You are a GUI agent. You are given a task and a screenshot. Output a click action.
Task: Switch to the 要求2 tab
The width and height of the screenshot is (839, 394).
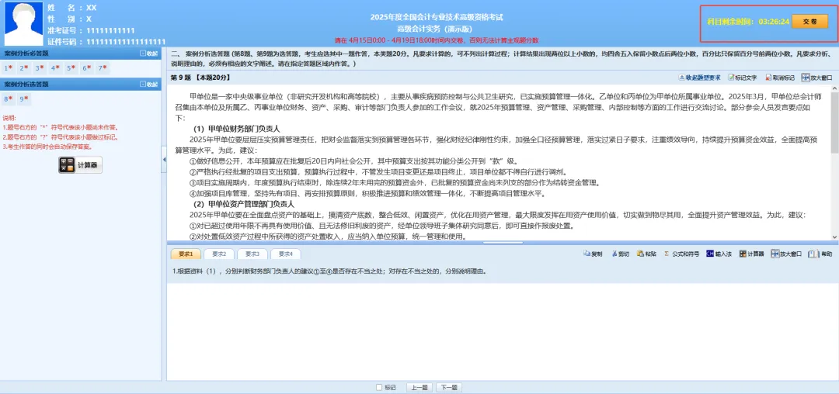219,254
